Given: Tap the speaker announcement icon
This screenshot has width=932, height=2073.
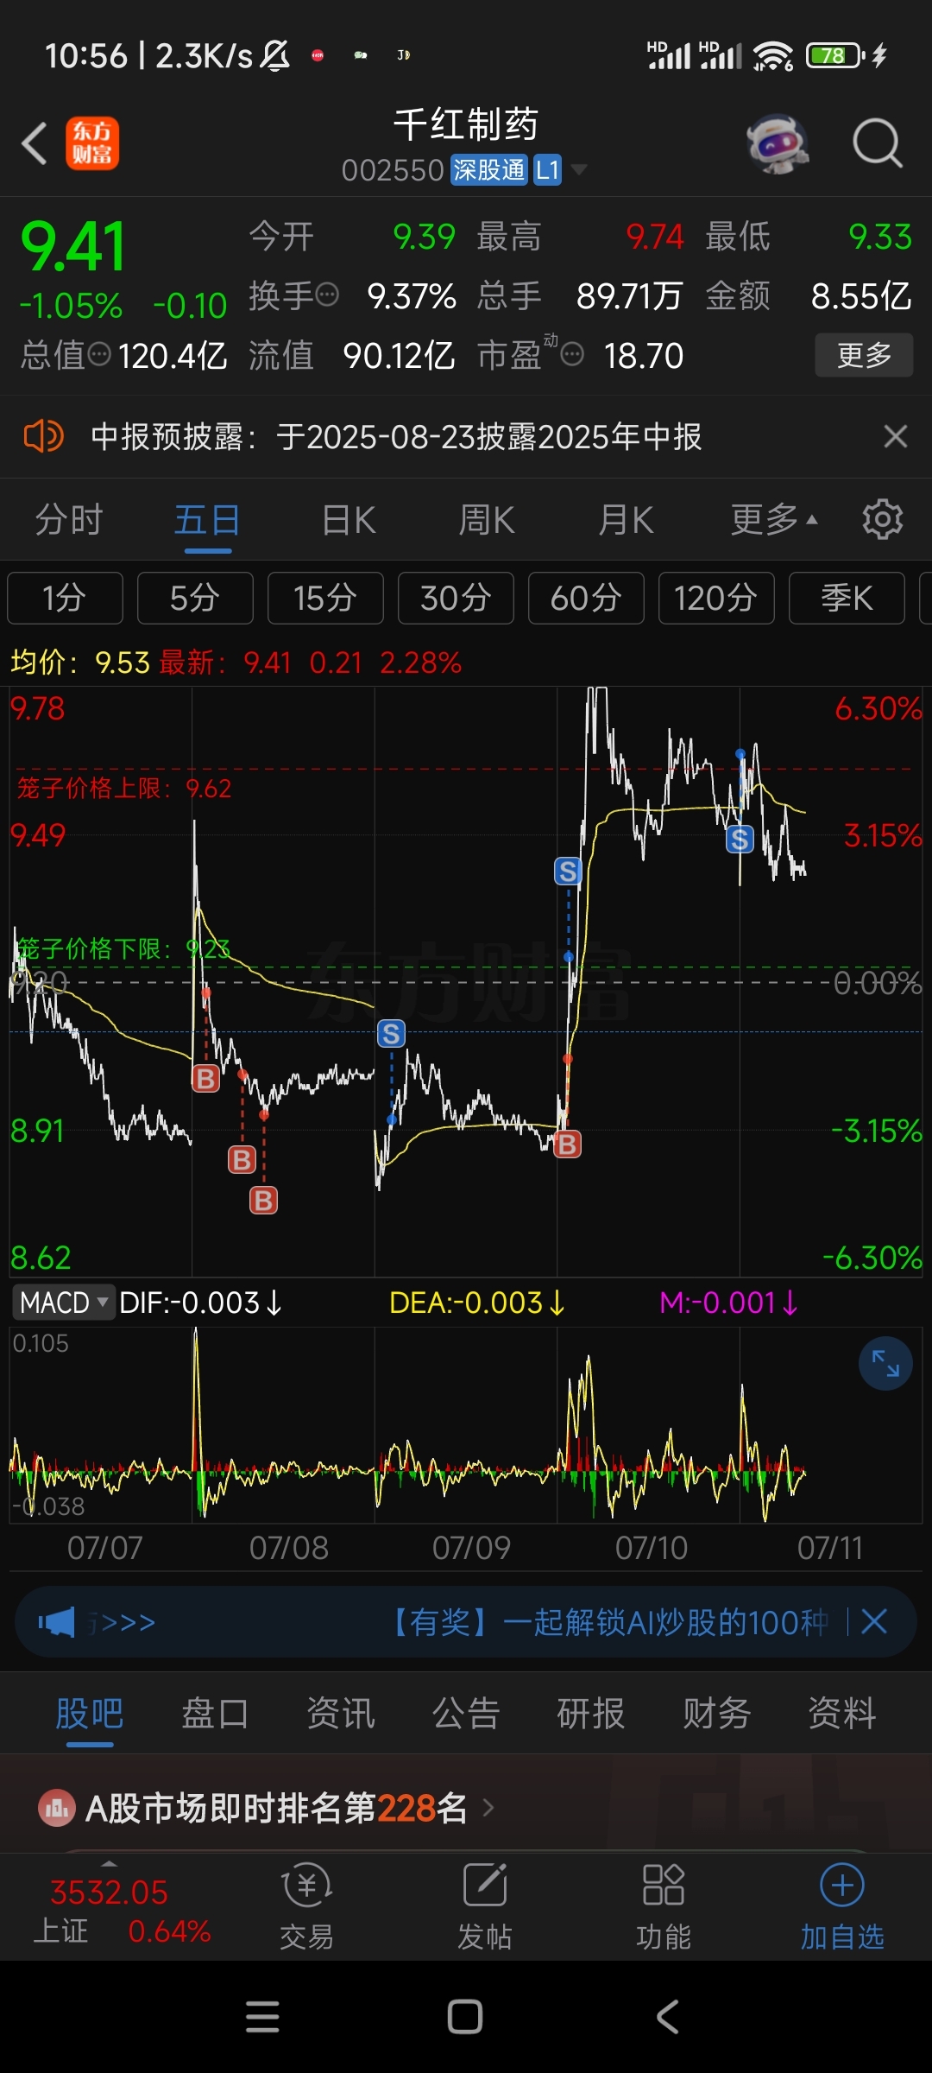Looking at the screenshot, I should (43, 436).
